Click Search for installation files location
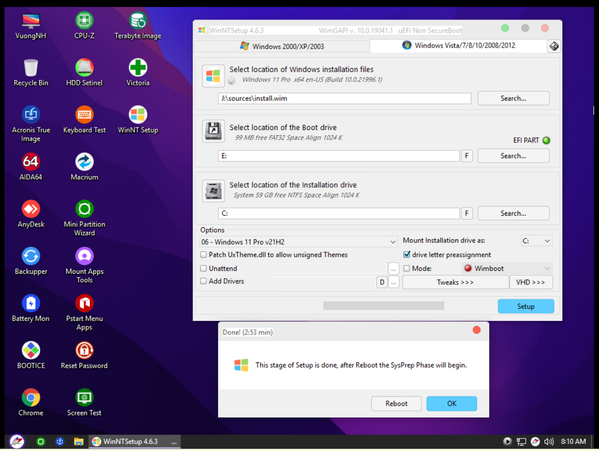This screenshot has width=599, height=451. tap(513, 98)
